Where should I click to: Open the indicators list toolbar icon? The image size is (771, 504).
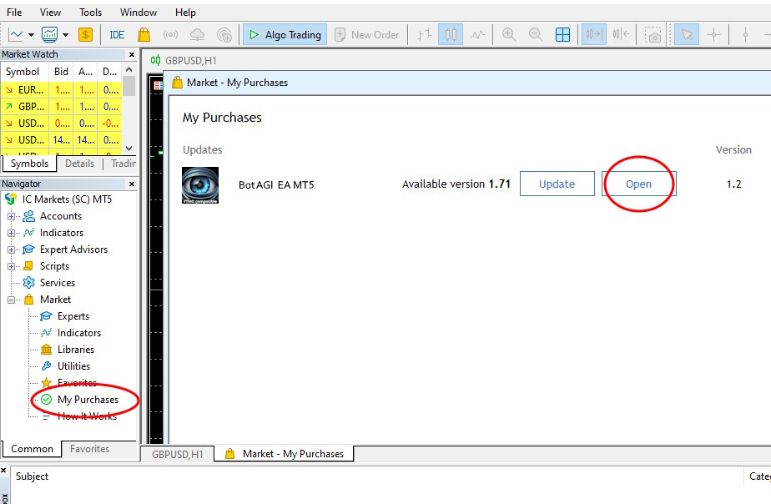tap(50, 35)
